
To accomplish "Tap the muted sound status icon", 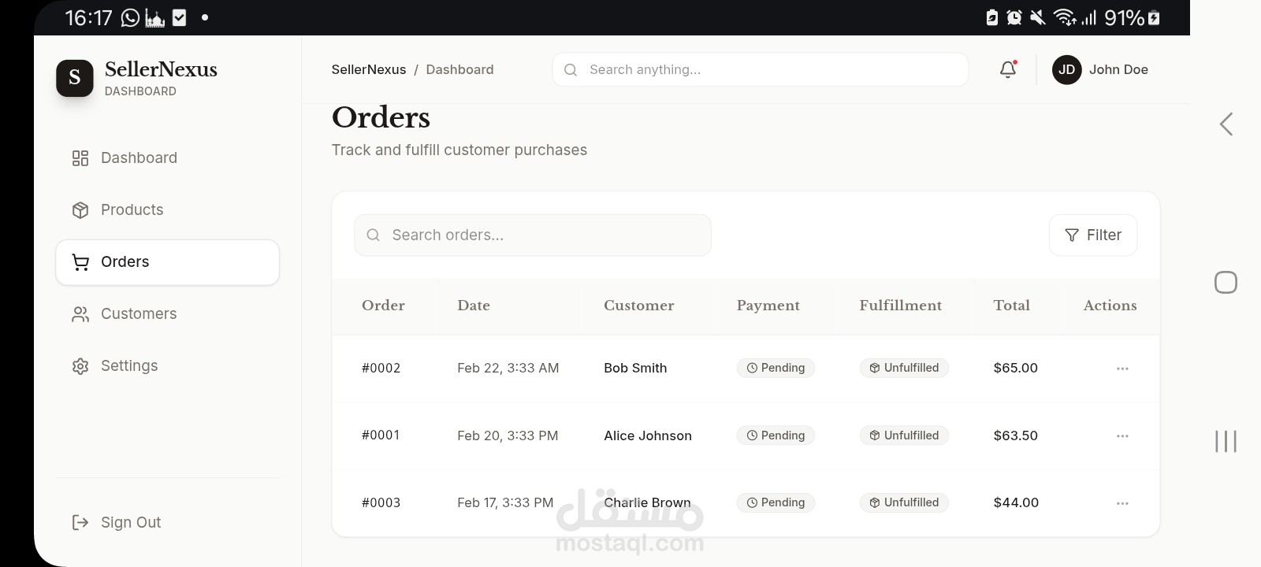I will [x=1038, y=17].
